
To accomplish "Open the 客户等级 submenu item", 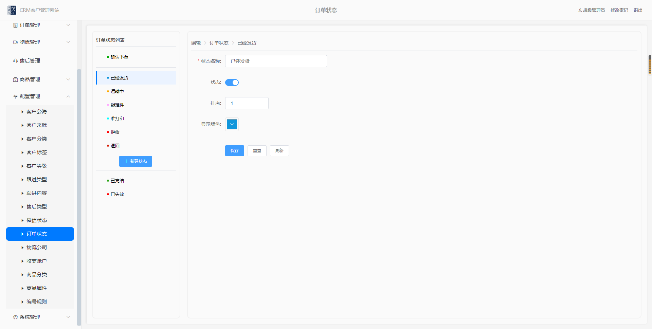I will point(40,166).
